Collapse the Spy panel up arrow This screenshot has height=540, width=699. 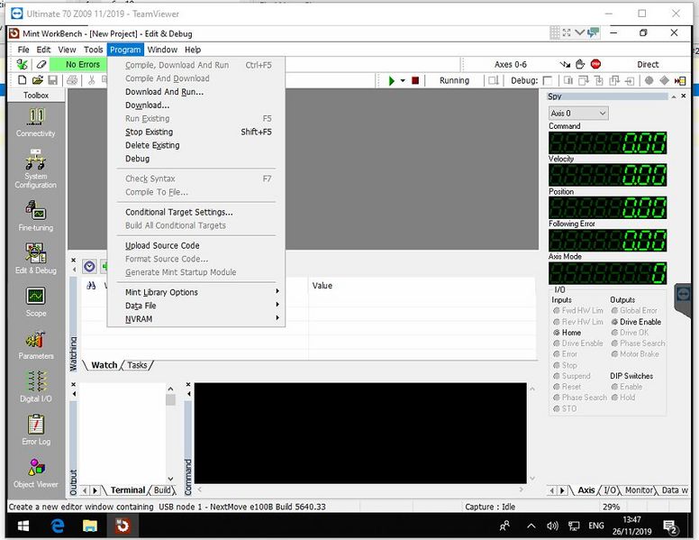pos(674,96)
